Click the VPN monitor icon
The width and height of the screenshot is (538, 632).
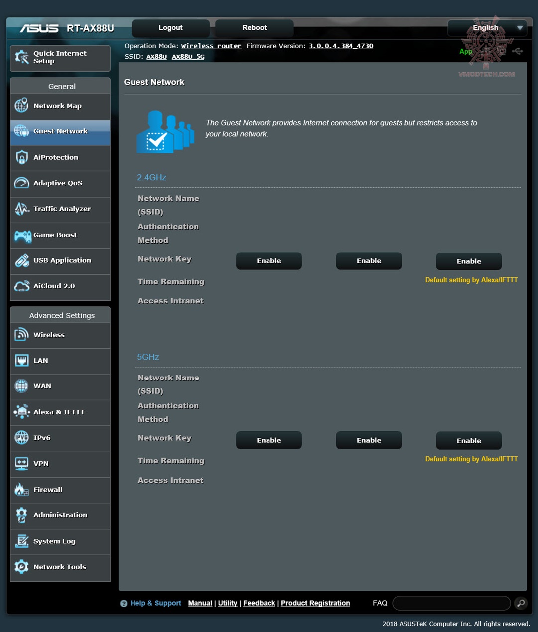pyautogui.click(x=21, y=463)
